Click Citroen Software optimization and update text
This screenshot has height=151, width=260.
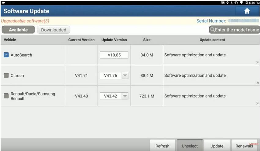coord(195,75)
